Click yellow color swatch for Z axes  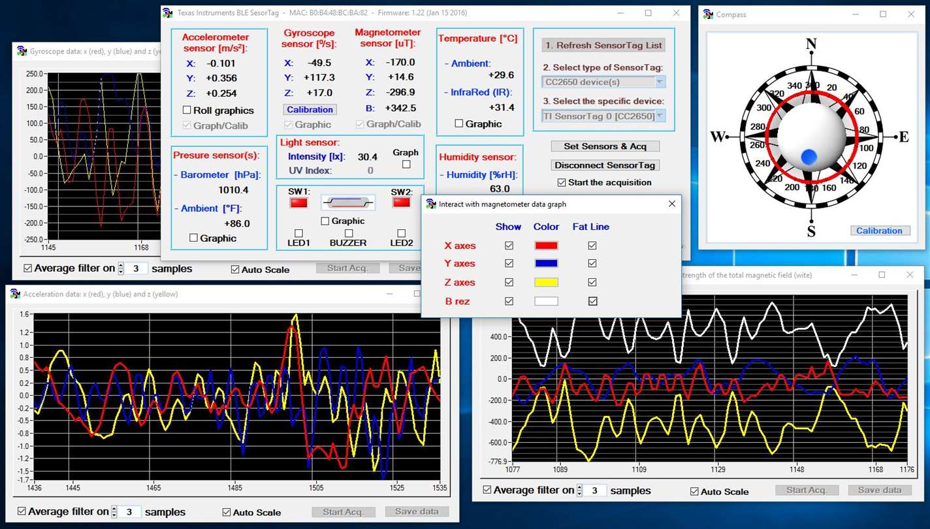point(546,282)
